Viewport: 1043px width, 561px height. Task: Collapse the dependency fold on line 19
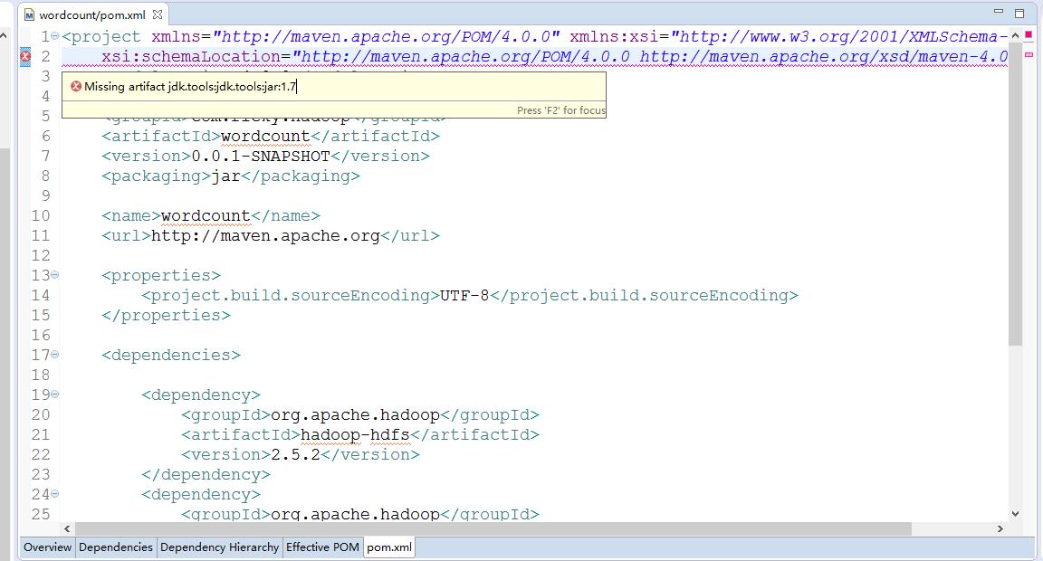point(55,395)
